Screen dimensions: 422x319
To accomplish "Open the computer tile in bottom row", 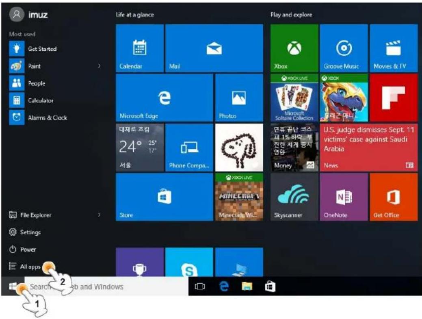I will click(239, 262).
